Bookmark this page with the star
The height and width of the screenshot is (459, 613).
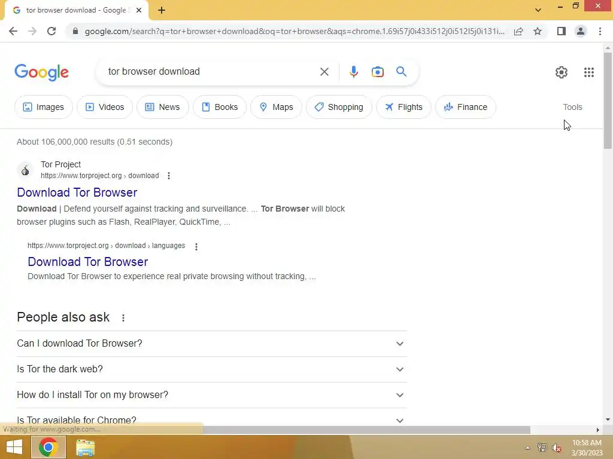(x=538, y=31)
